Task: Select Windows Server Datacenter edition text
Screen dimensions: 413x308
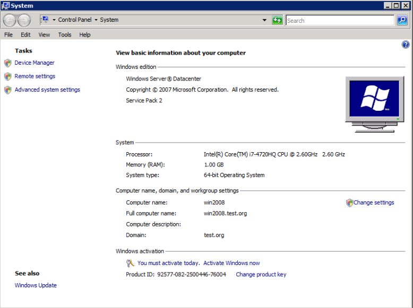Action: click(x=164, y=78)
